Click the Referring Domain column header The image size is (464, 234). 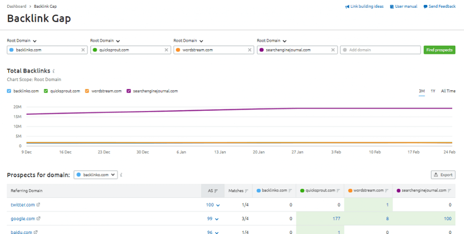coord(27,191)
